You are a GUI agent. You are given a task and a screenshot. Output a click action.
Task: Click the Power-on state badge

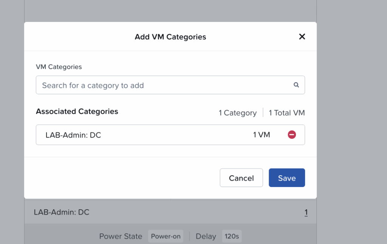[166, 236]
